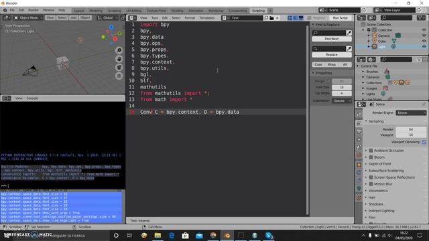This screenshot has height=241, width=429.
Task: Open the Object Mode dropdown
Action: 28,18
